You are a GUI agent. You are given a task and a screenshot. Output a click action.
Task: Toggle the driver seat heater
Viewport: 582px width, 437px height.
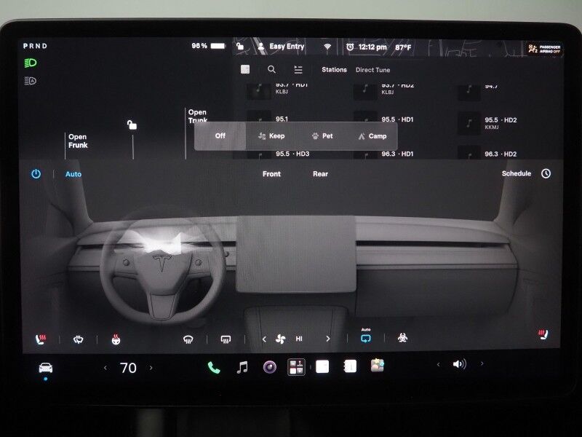[x=41, y=339]
